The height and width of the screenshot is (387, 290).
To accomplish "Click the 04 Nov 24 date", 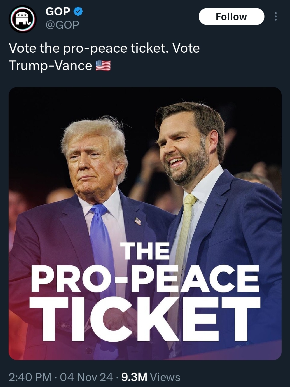I will [x=86, y=377].
